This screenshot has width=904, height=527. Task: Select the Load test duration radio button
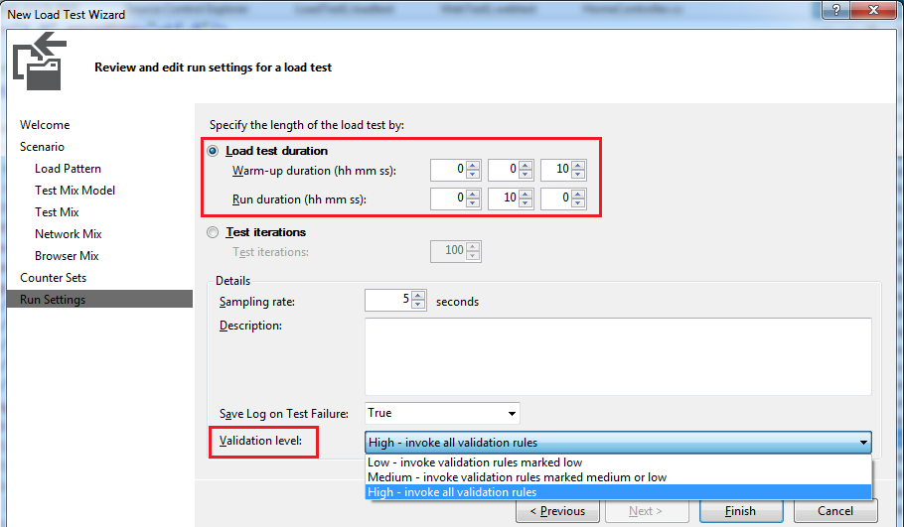pos(213,151)
